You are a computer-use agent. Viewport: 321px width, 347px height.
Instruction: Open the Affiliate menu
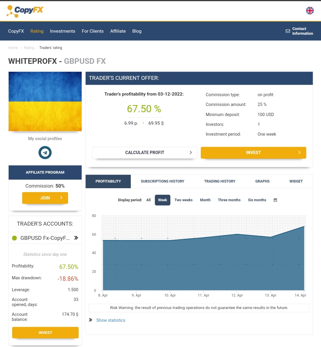(x=118, y=31)
